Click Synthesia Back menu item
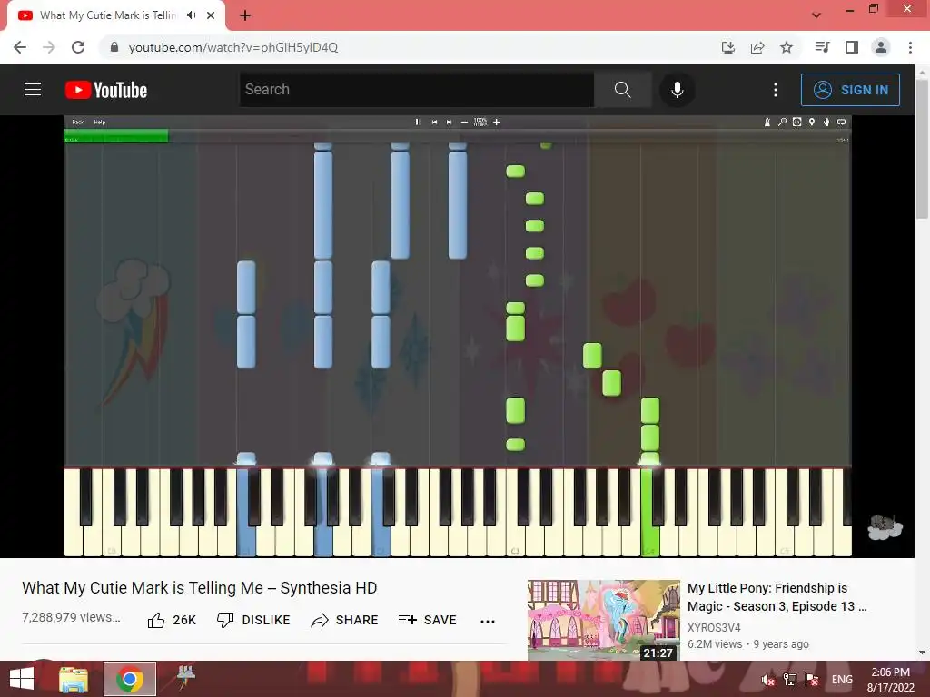The image size is (930, 697). point(78,123)
